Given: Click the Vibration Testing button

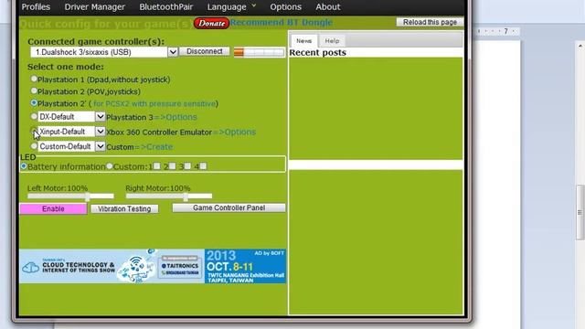Looking at the screenshot, I should click(x=124, y=209).
